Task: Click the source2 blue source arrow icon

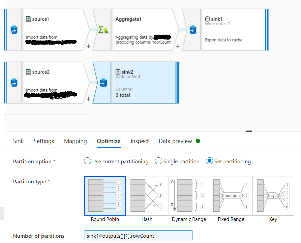Action: click(13, 82)
